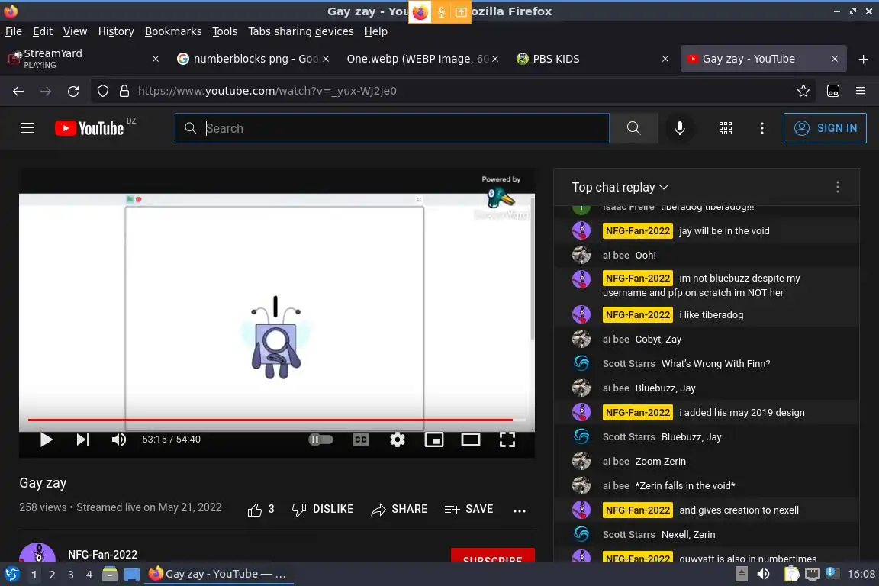
Task: Open the Tools menu
Action: tap(225, 31)
